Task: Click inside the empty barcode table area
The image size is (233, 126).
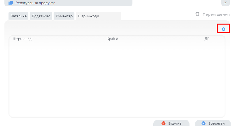Action: pyautogui.click(x=116, y=78)
